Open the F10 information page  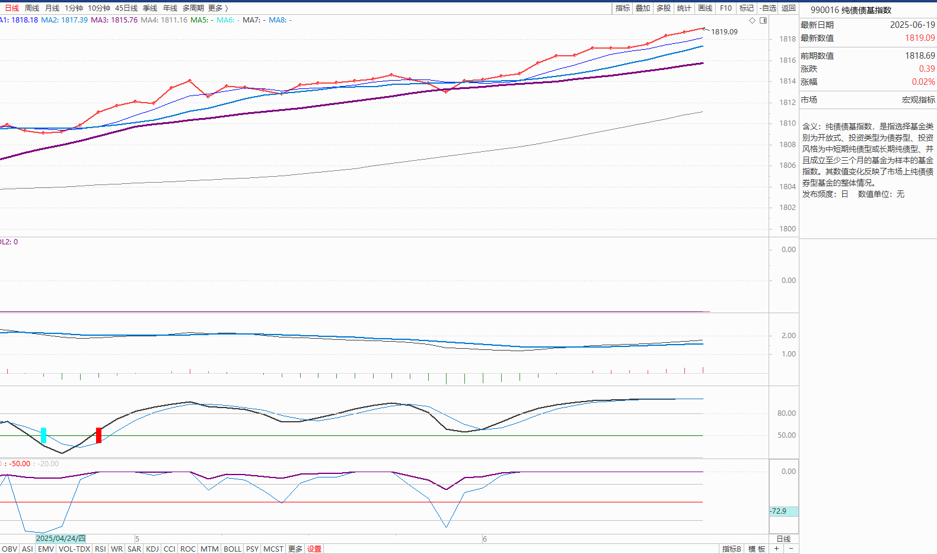[x=726, y=8]
